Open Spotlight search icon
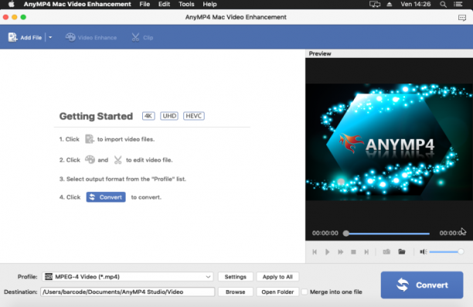This screenshot has width=473, height=307. (x=443, y=4)
